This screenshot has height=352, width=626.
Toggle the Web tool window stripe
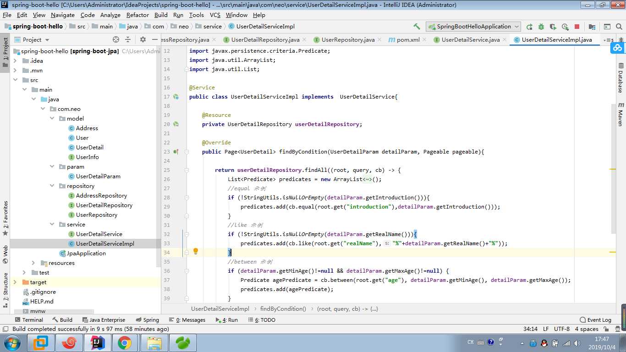tap(5, 255)
